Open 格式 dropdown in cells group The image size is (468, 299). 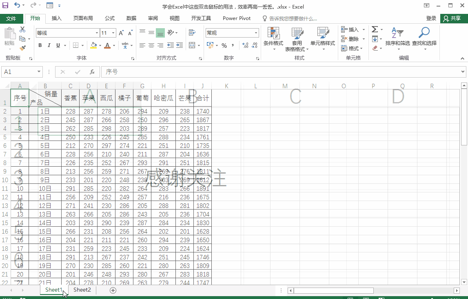click(x=352, y=48)
